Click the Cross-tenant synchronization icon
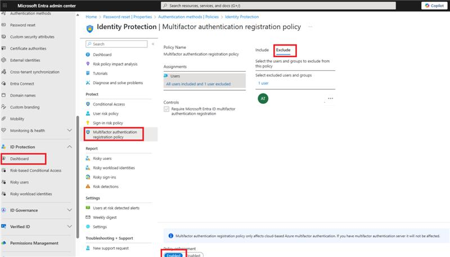This screenshot has height=257, width=450. coord(4,72)
